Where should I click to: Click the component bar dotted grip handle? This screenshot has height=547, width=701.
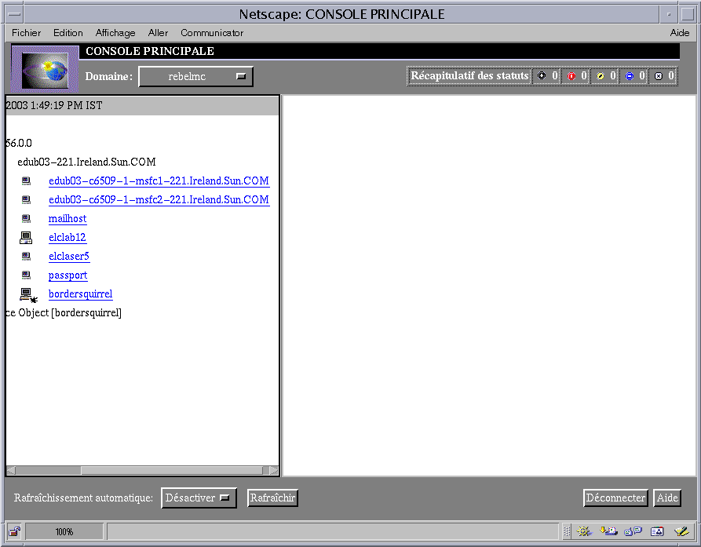(567, 531)
